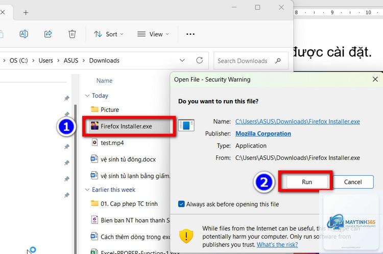Click the Users breadcrumb
The width and height of the screenshot is (383, 254).
point(45,60)
